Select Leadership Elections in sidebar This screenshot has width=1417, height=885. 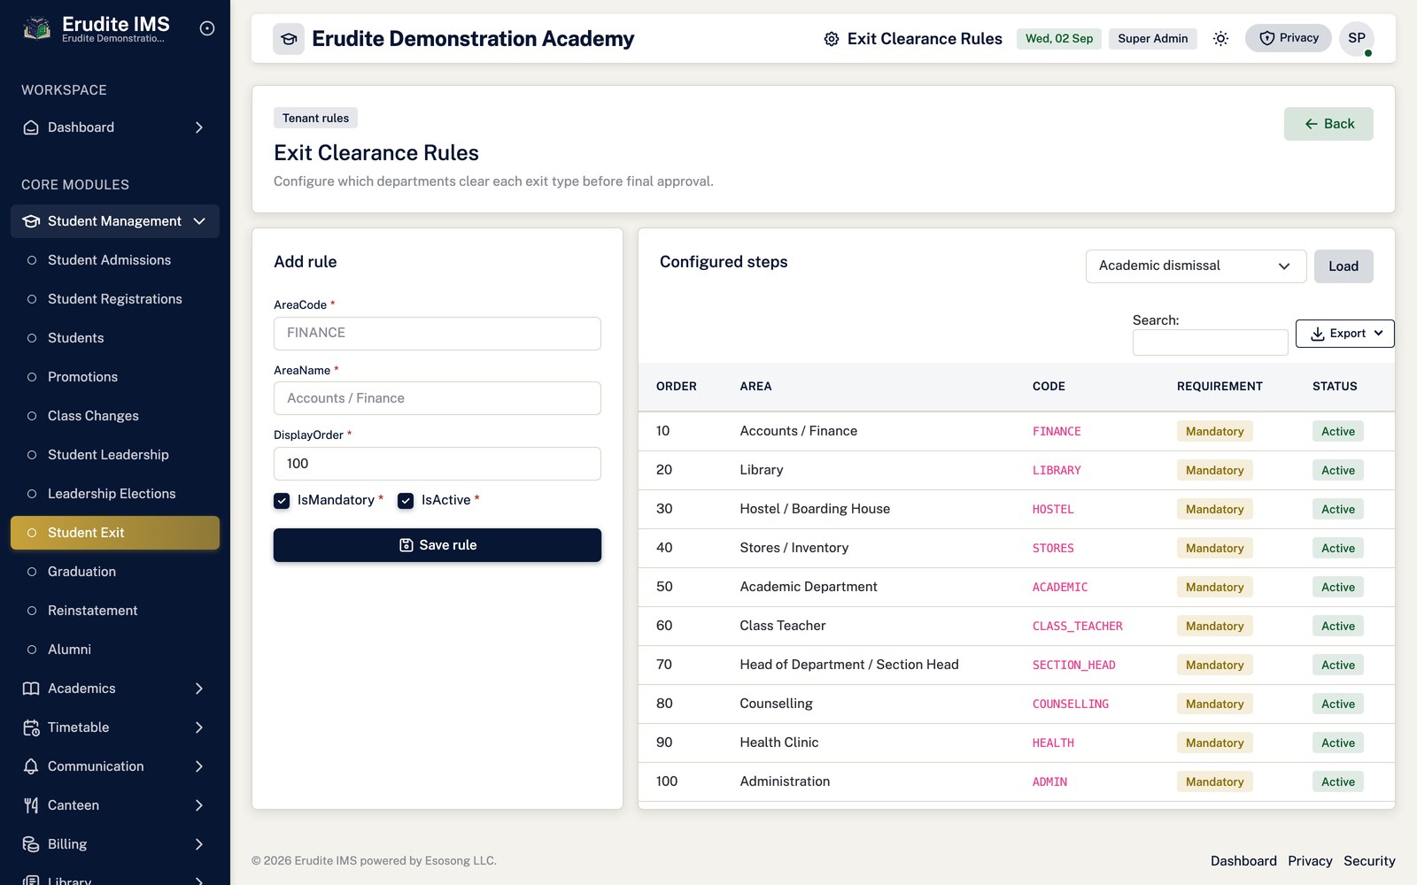coord(115,494)
